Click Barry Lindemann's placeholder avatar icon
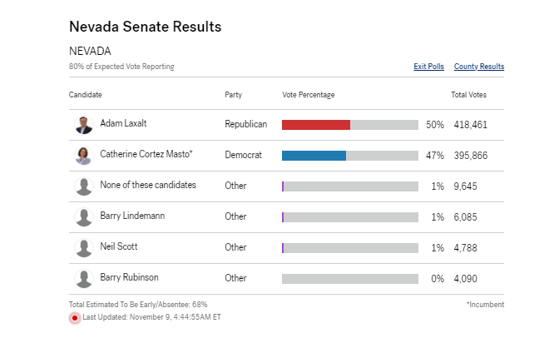This screenshot has height=343, width=549. click(x=83, y=217)
